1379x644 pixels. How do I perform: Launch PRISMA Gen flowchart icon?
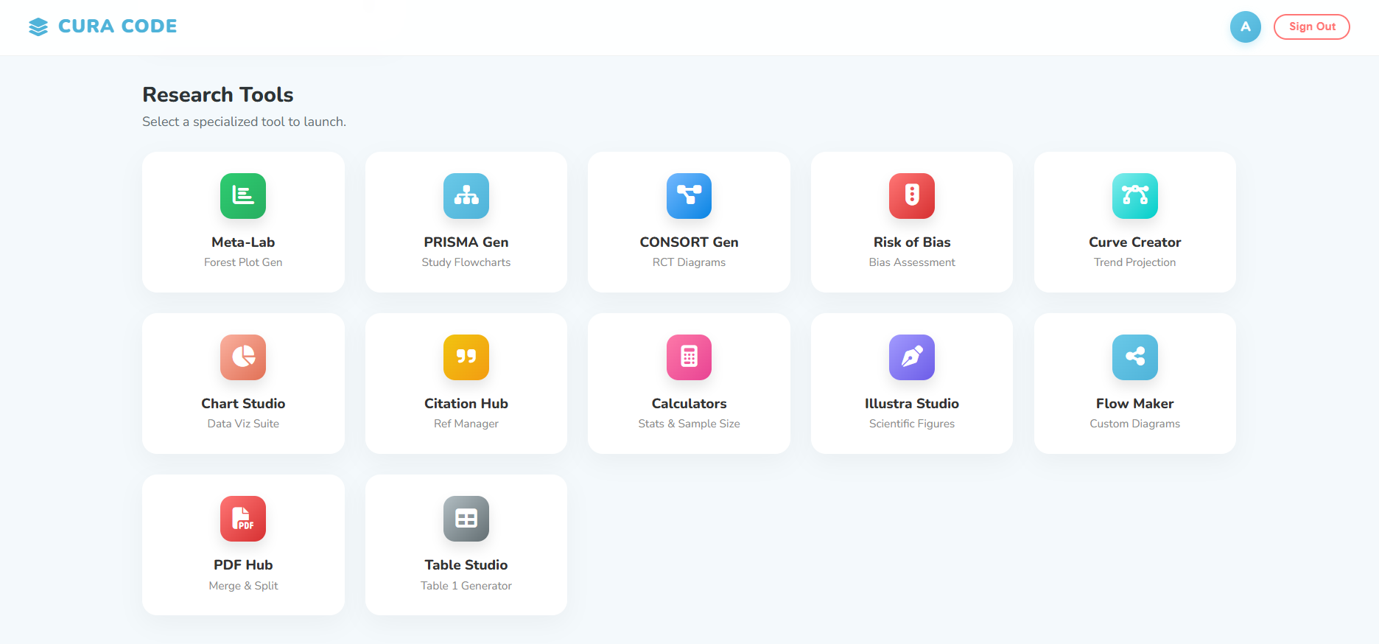[x=466, y=196]
